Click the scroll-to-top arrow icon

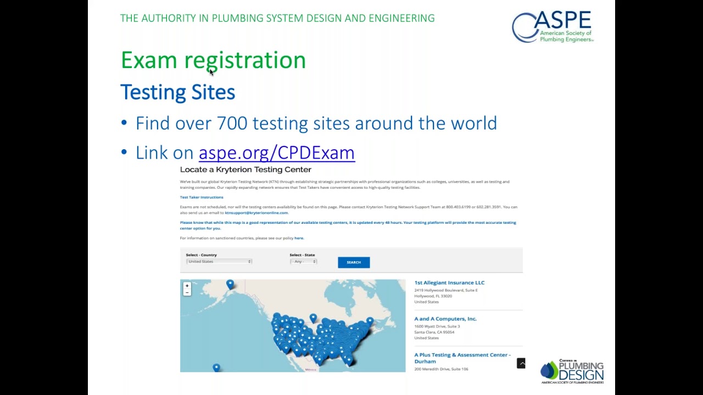(x=521, y=363)
